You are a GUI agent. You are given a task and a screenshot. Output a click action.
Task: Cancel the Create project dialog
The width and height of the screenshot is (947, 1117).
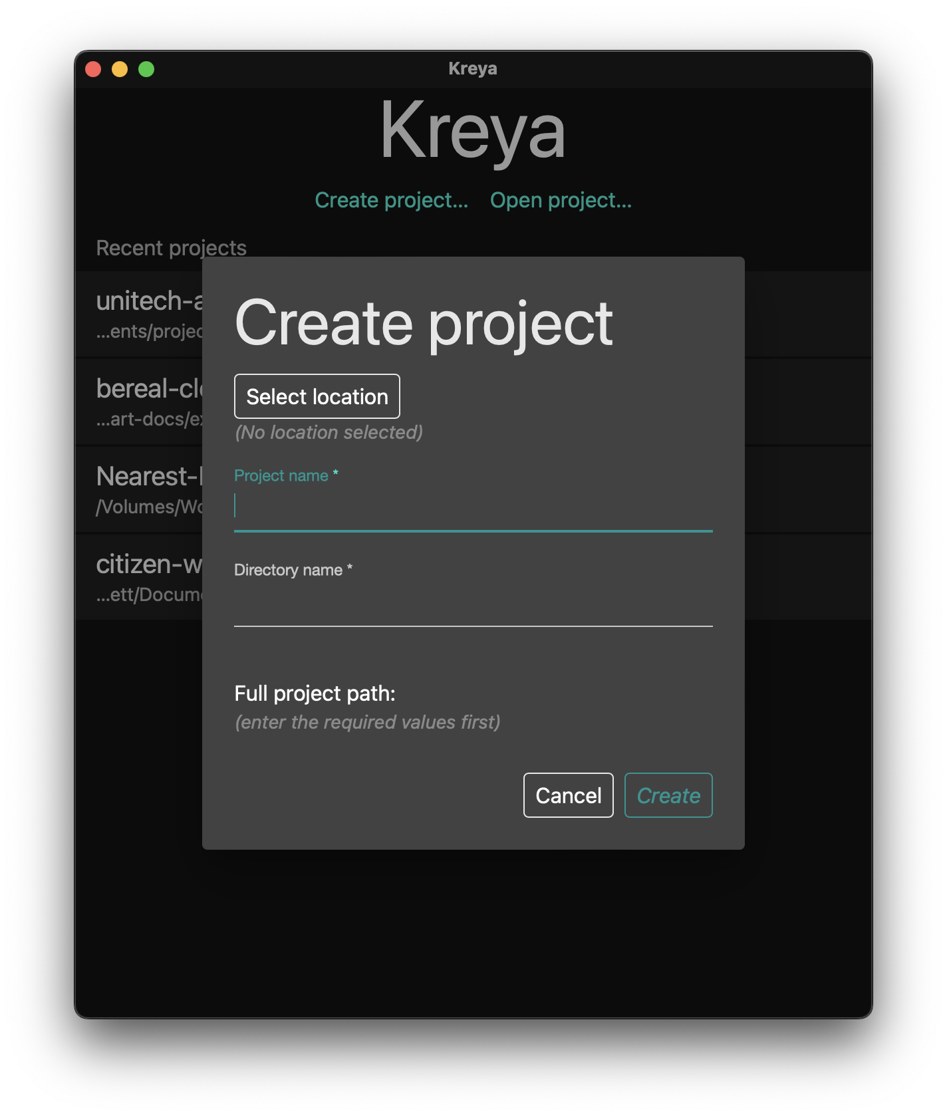coord(568,795)
